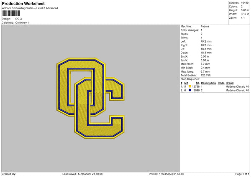Click the Min Stitch value '0.4 mm'
251x177 pixels.
click(205, 68)
